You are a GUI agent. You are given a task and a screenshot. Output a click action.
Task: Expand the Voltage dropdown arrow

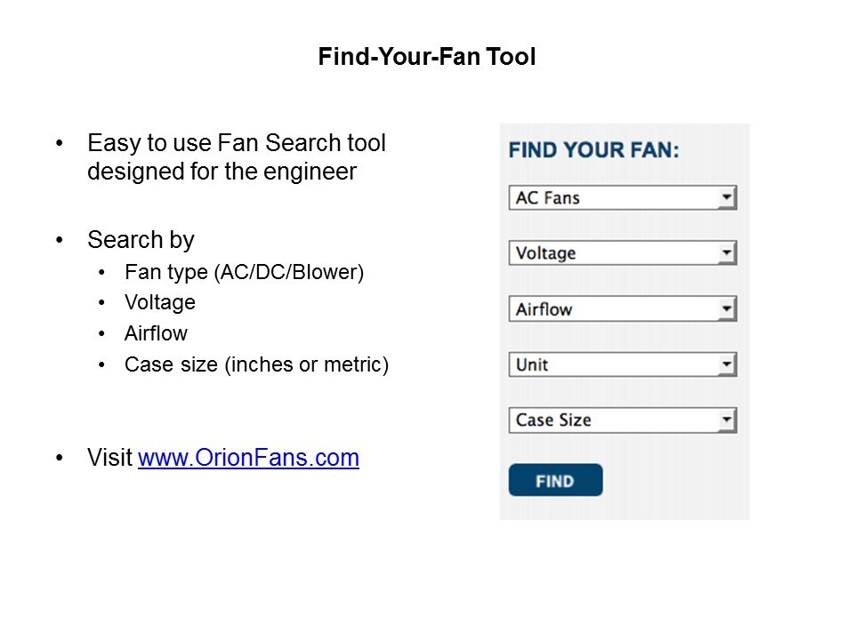click(x=727, y=253)
